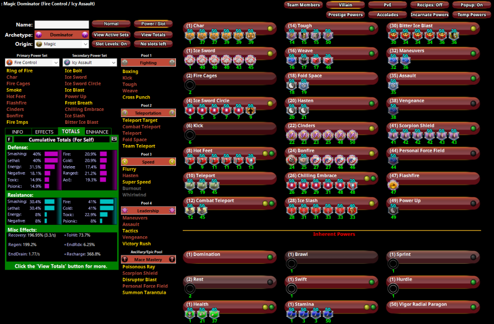Expand the Primary Power Set dropdown
The height and width of the screenshot is (324, 494).
[x=32, y=63]
